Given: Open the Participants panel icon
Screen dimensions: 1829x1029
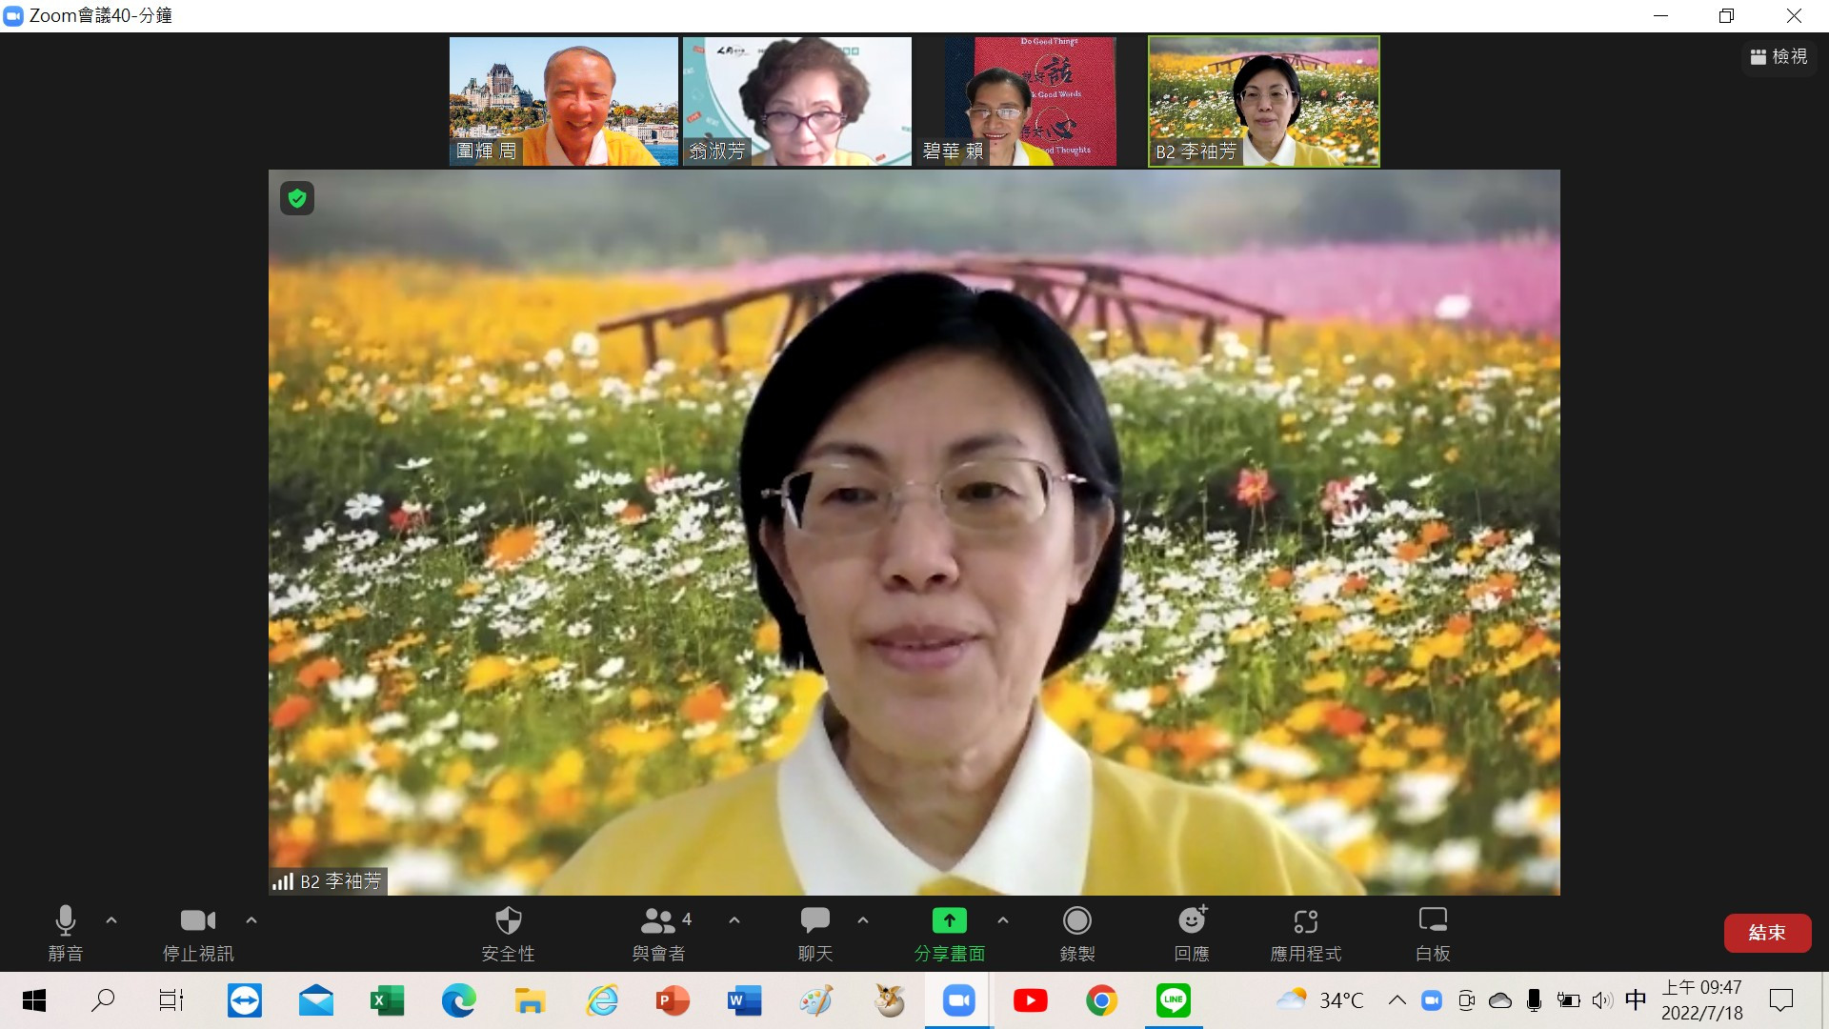Looking at the screenshot, I should click(x=658, y=920).
